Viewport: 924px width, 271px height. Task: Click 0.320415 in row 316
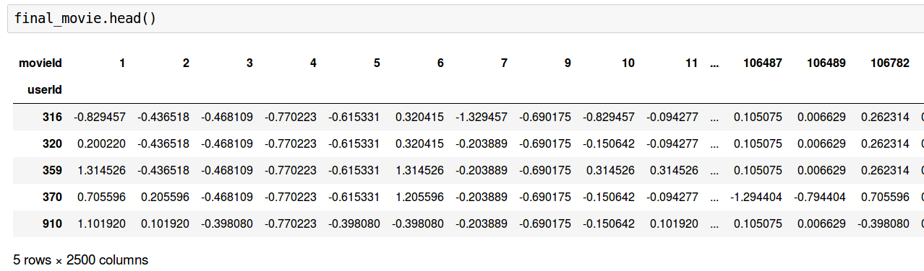[x=419, y=117]
